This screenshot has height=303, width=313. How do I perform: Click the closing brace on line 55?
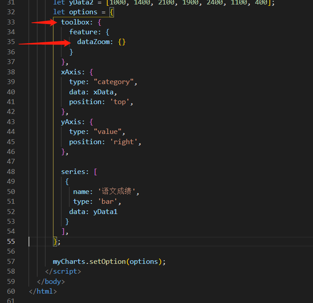click(x=55, y=242)
